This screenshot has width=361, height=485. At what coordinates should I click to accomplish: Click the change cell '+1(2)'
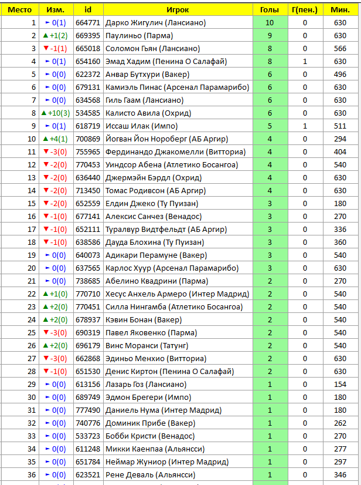pos(56,36)
